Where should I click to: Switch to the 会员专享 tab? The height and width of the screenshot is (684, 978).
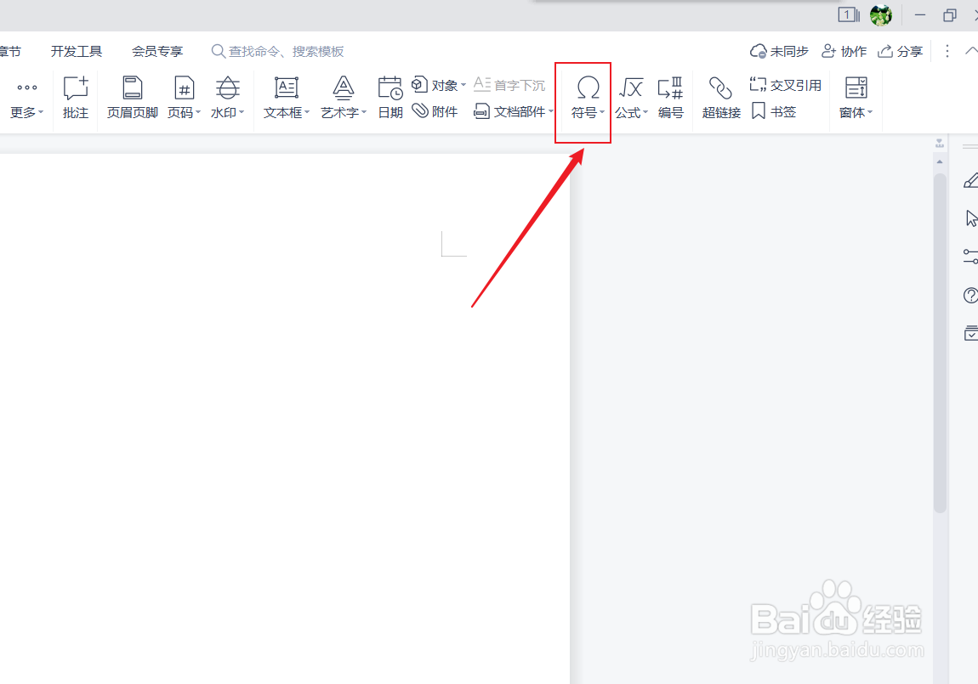tap(157, 51)
